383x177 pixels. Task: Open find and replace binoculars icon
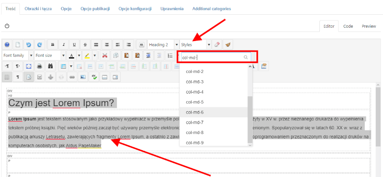tap(50, 66)
